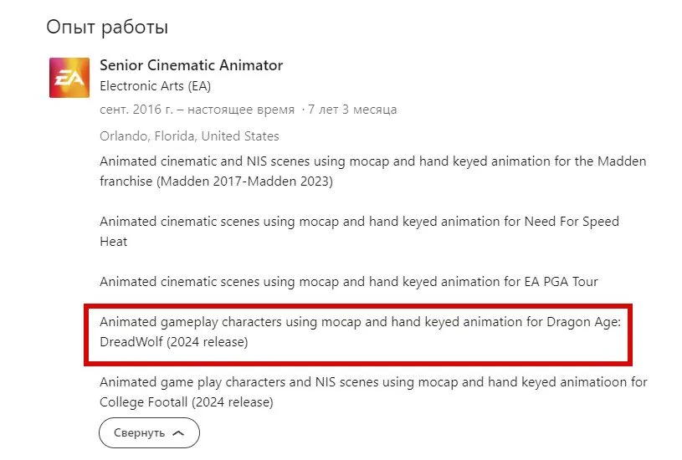Click the 7 лет 3 месяца duration
The height and width of the screenshot is (460, 682).
(x=352, y=109)
